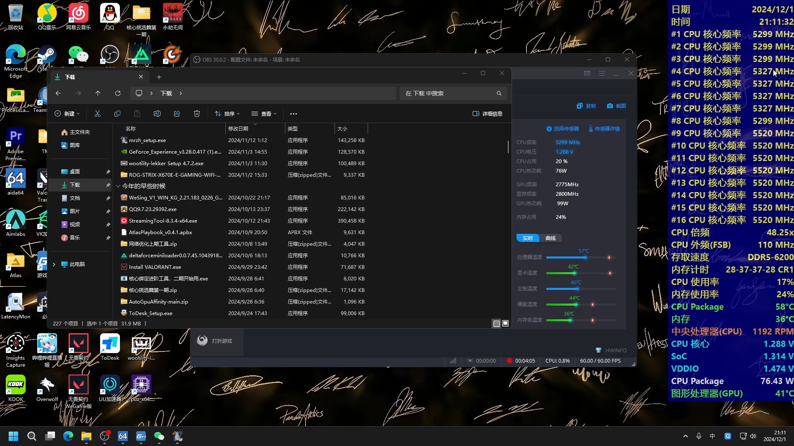Open the UU加速器 desktop shortcut
Image resolution: width=794 pixels, height=446 pixels.
110,389
